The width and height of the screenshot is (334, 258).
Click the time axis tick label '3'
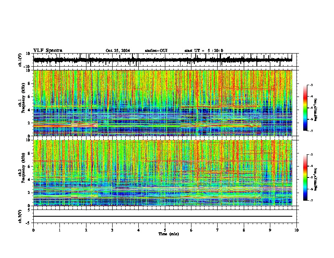pos(113,230)
